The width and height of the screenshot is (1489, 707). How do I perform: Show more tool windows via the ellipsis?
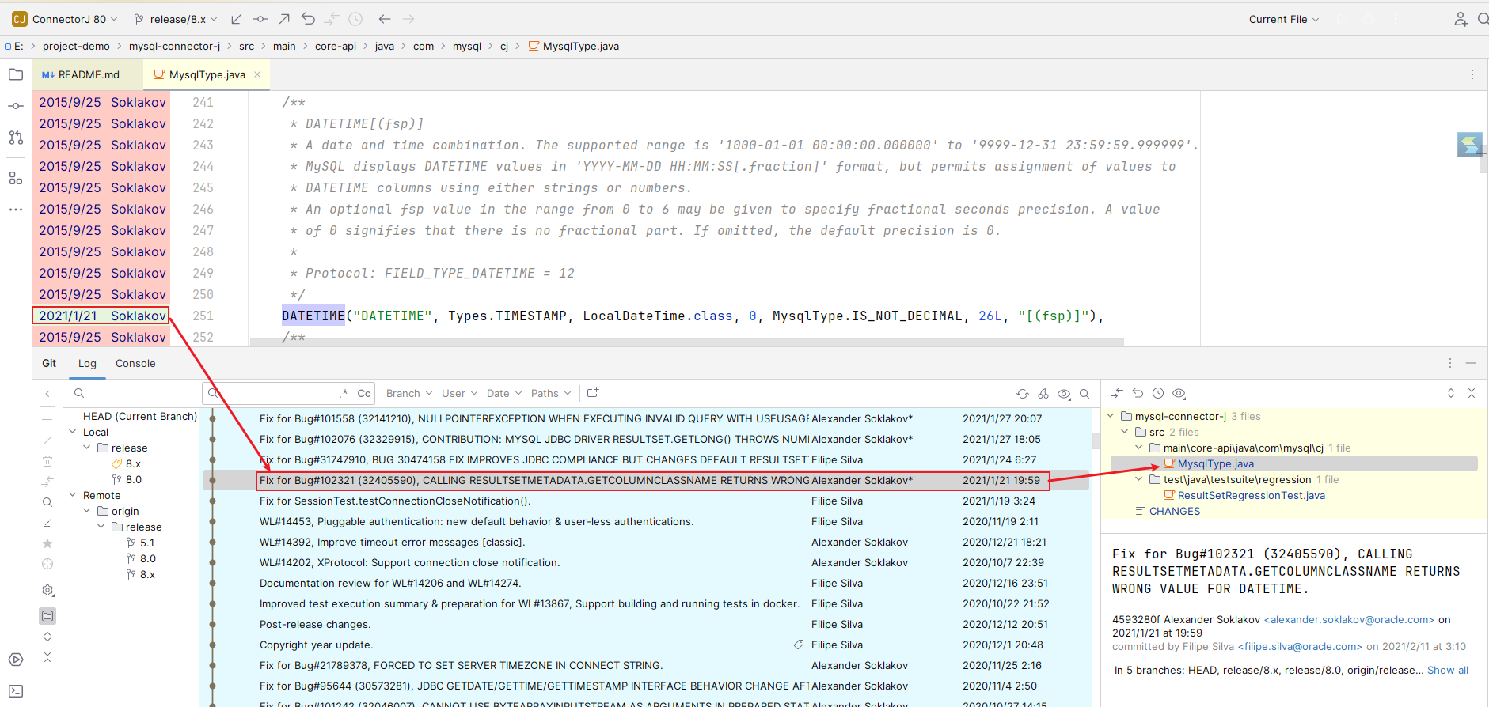click(x=16, y=210)
